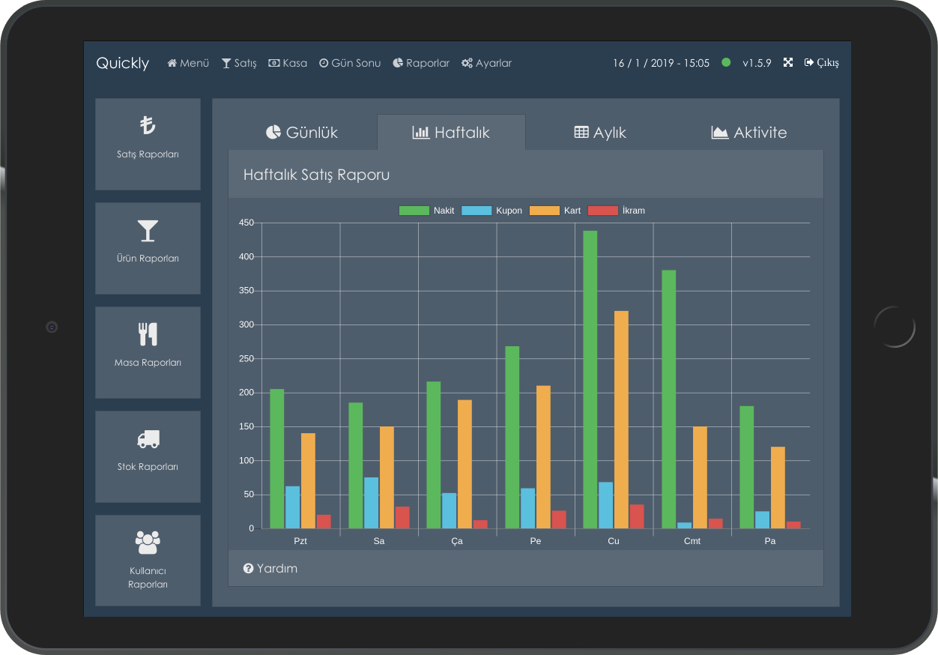Screen dimensions: 938x655
Task: Toggle Kupon series via blue legend box
Action: [x=476, y=211]
